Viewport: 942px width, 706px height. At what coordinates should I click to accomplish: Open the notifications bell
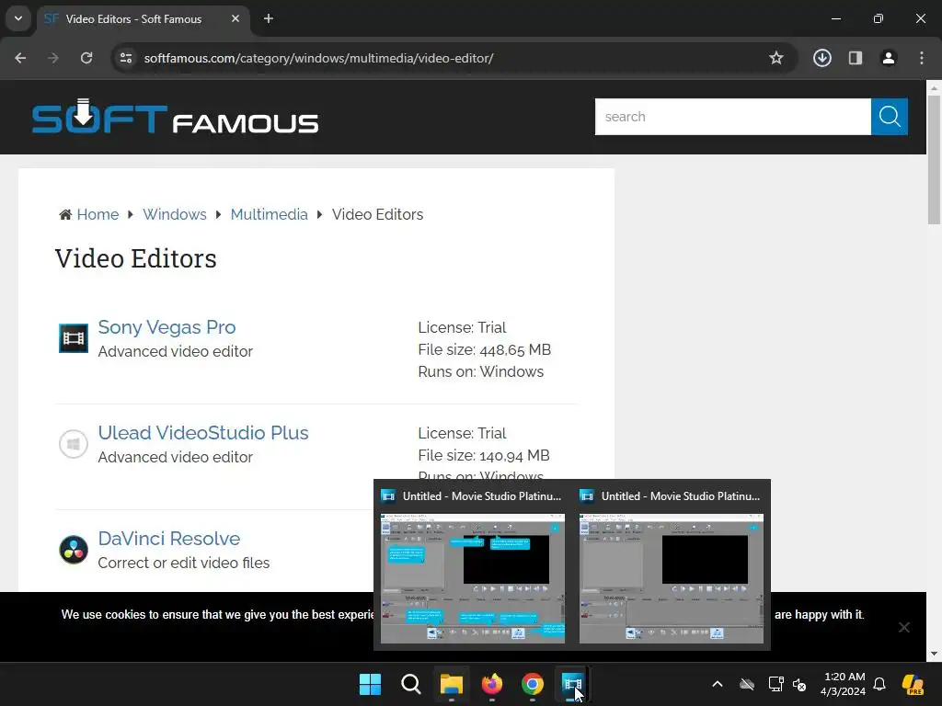tap(879, 684)
